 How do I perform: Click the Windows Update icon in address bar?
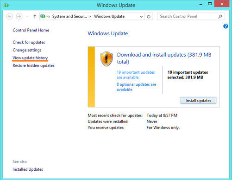43,16
